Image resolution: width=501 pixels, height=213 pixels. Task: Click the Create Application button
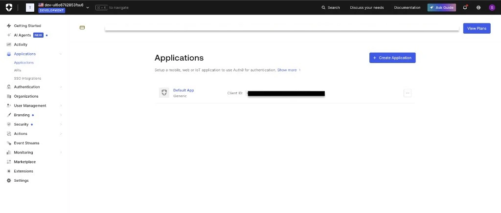[x=392, y=58]
